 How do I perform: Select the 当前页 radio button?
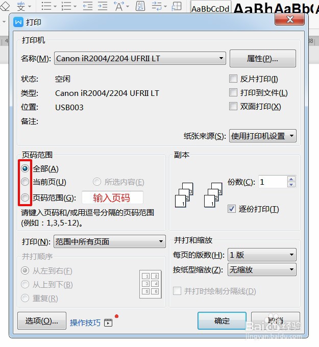(x=25, y=182)
